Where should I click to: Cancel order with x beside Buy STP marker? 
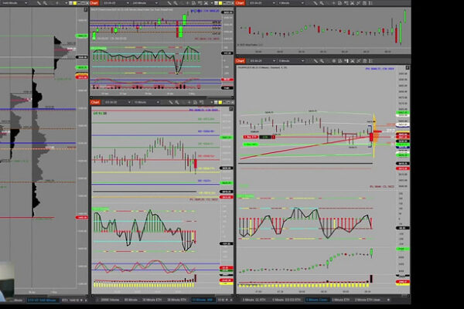pos(274,137)
